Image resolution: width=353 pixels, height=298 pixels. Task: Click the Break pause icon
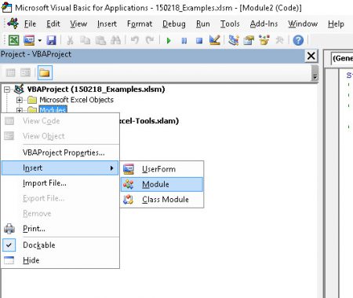[x=184, y=40]
